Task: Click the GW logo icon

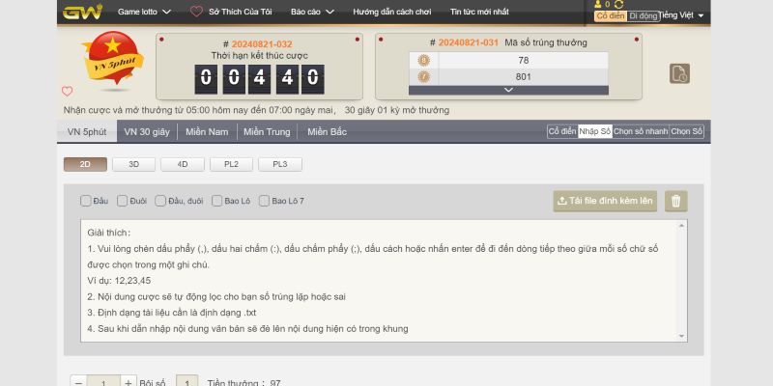Action: coord(82,12)
